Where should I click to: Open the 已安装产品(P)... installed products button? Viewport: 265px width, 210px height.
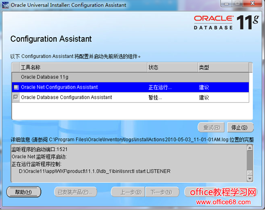click(x=76, y=192)
